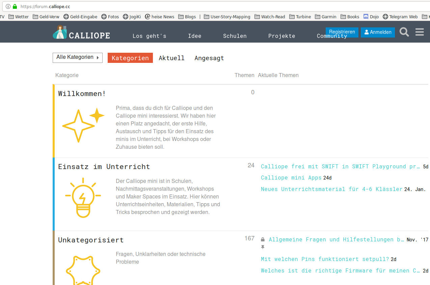Click the Aktuelle Themen column header

[278, 75]
